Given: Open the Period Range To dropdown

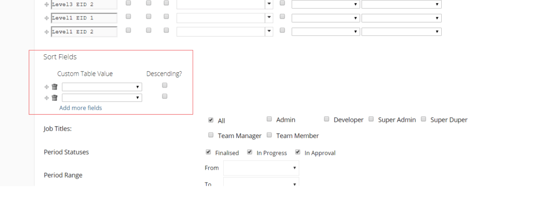Looking at the screenshot, I should point(261,182).
